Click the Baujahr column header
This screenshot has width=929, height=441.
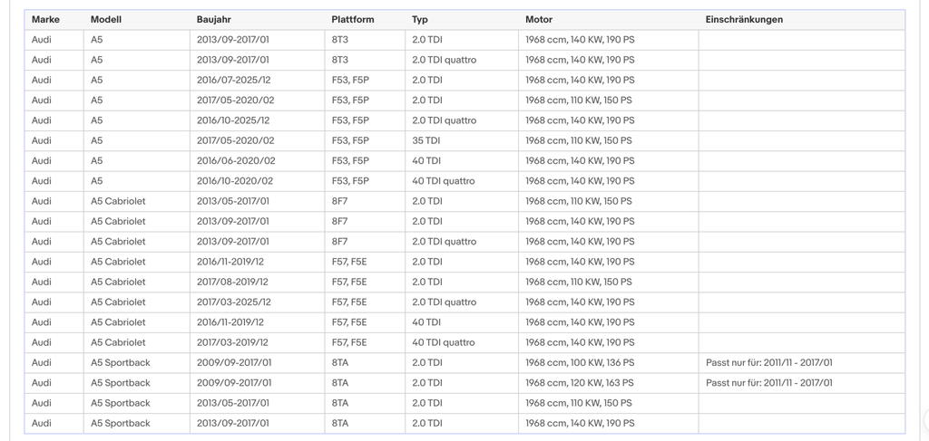click(x=257, y=20)
